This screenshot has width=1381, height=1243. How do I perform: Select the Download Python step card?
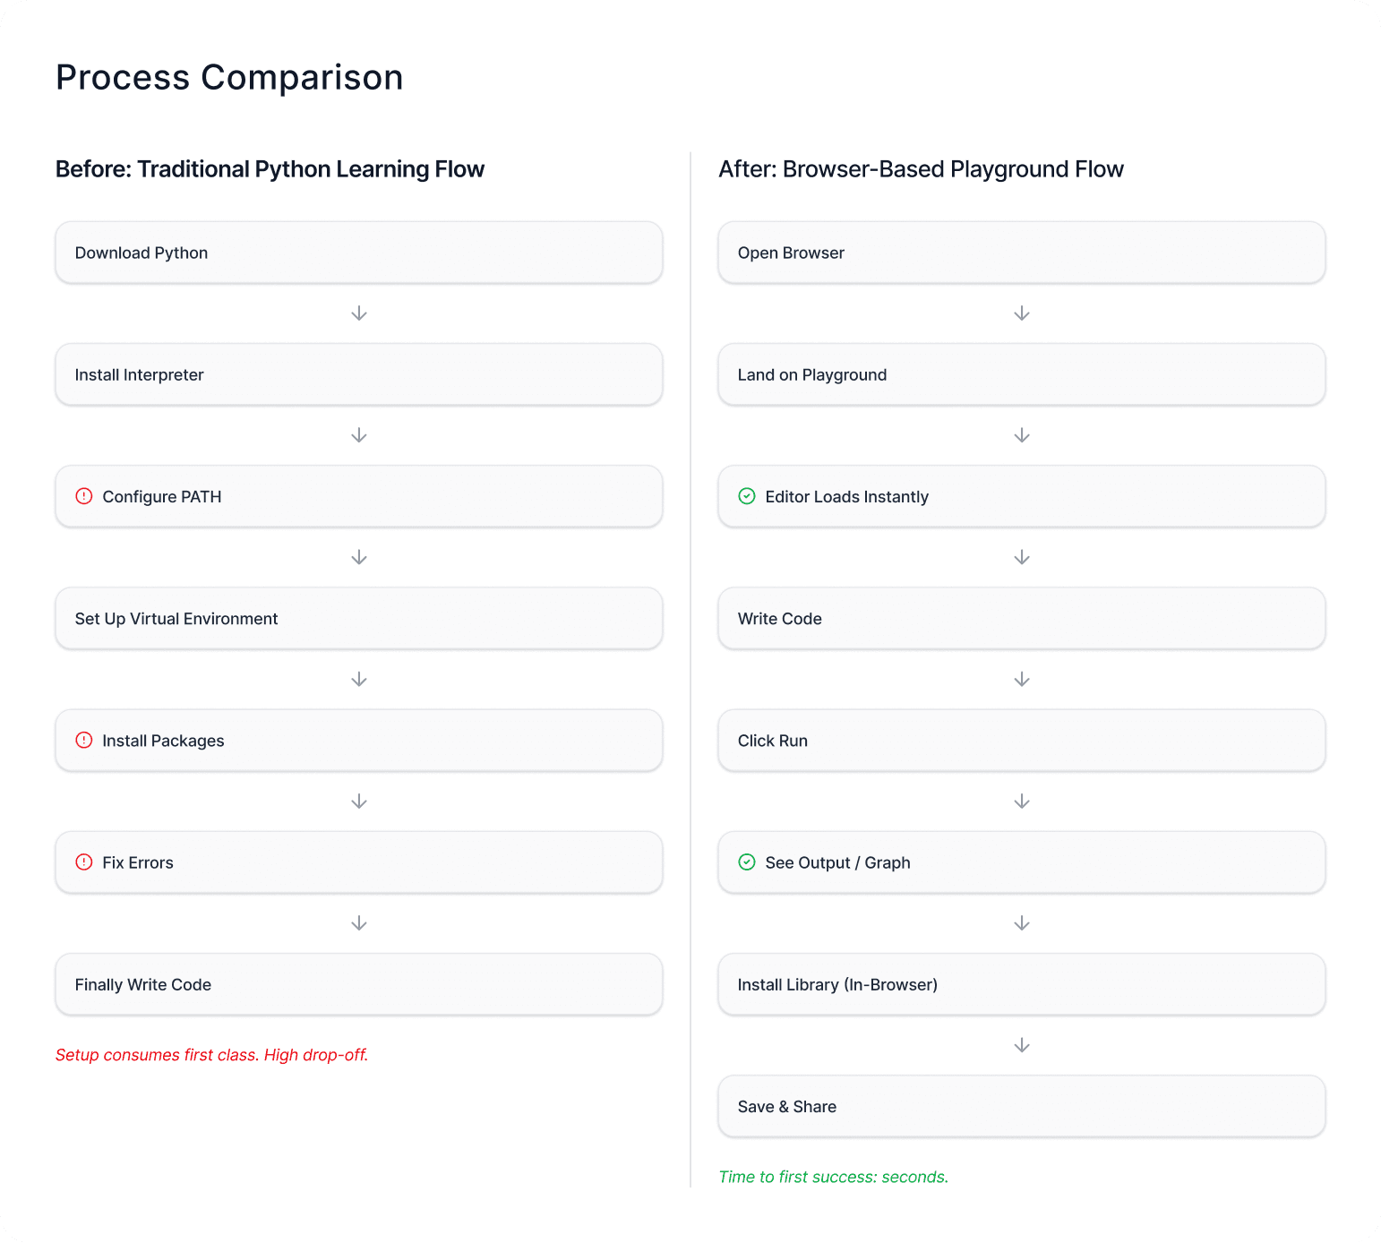click(x=359, y=253)
